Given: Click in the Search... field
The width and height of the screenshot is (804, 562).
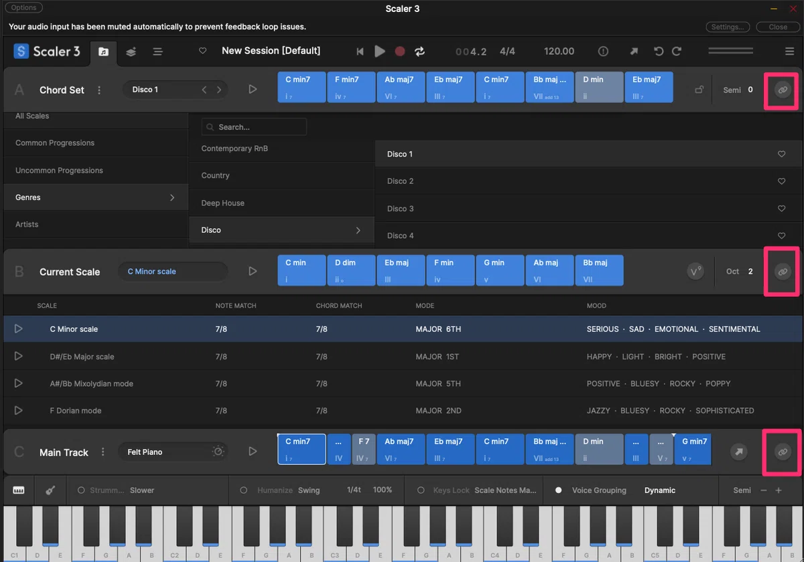Looking at the screenshot, I should click(x=254, y=127).
